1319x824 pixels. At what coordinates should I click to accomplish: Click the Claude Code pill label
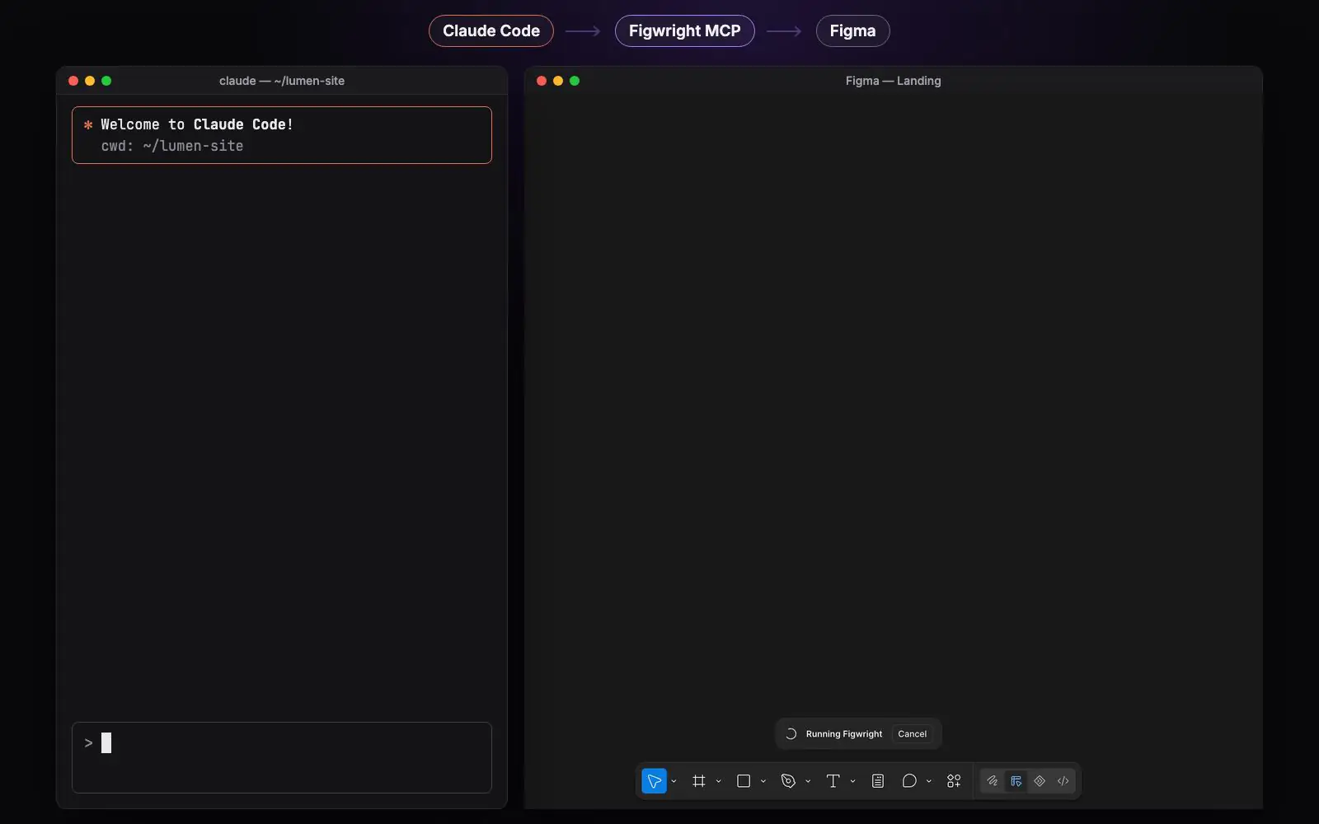point(491,31)
